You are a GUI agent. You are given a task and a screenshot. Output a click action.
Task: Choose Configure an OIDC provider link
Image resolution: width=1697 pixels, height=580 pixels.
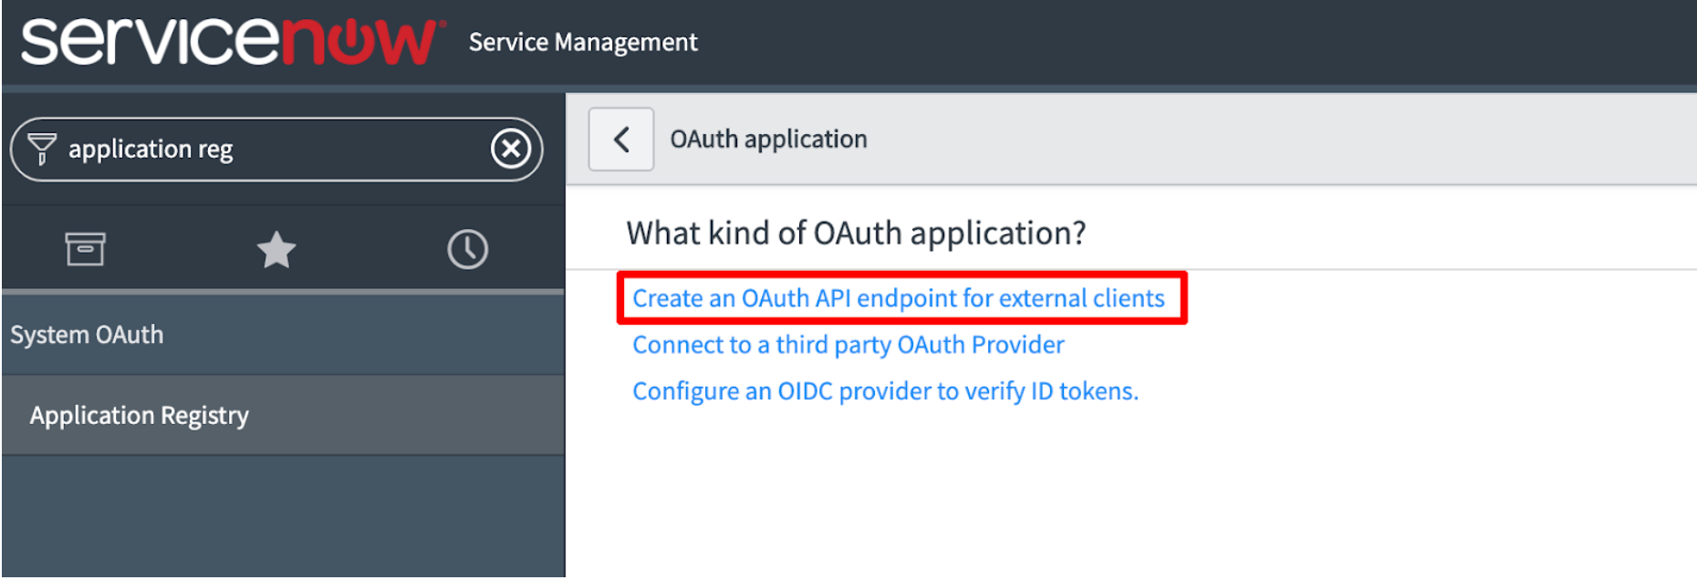pyautogui.click(x=885, y=391)
